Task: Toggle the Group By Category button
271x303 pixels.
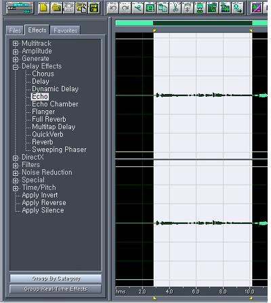Action: pyautogui.click(x=56, y=279)
